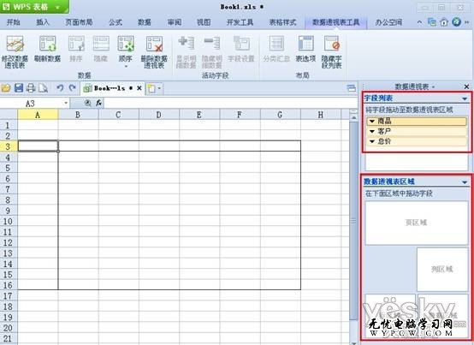This screenshot has width=474, height=345.
Task: Close the 数据透视表 task pane
Action: pos(466,86)
